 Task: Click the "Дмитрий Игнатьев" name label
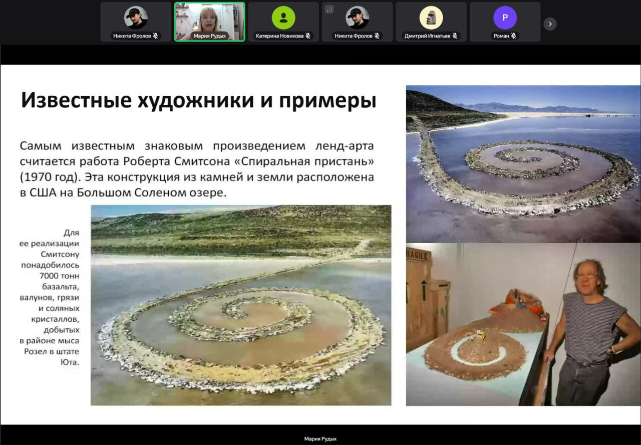click(x=427, y=36)
